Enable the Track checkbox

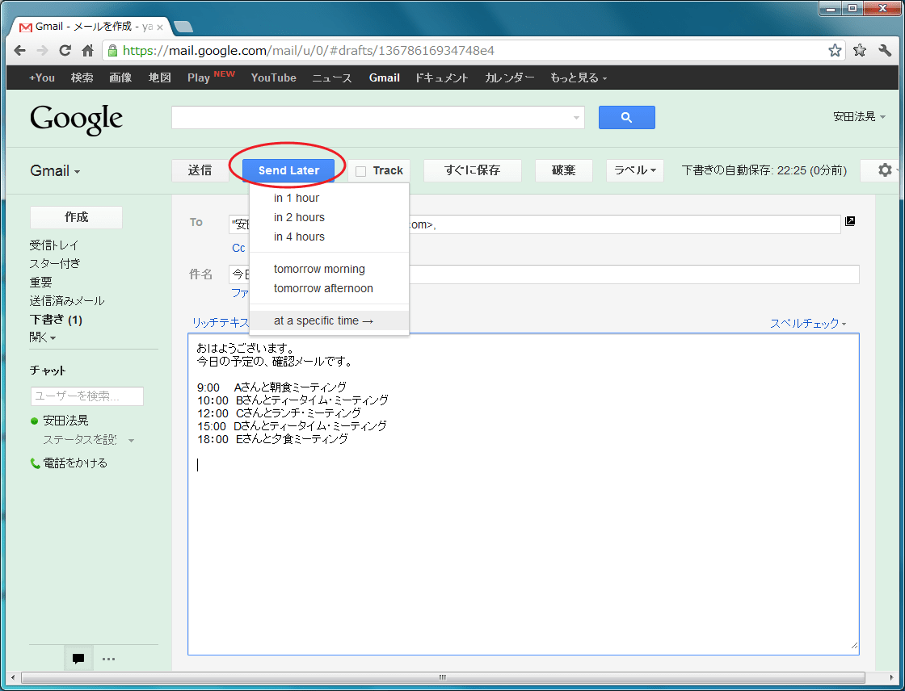coord(361,171)
